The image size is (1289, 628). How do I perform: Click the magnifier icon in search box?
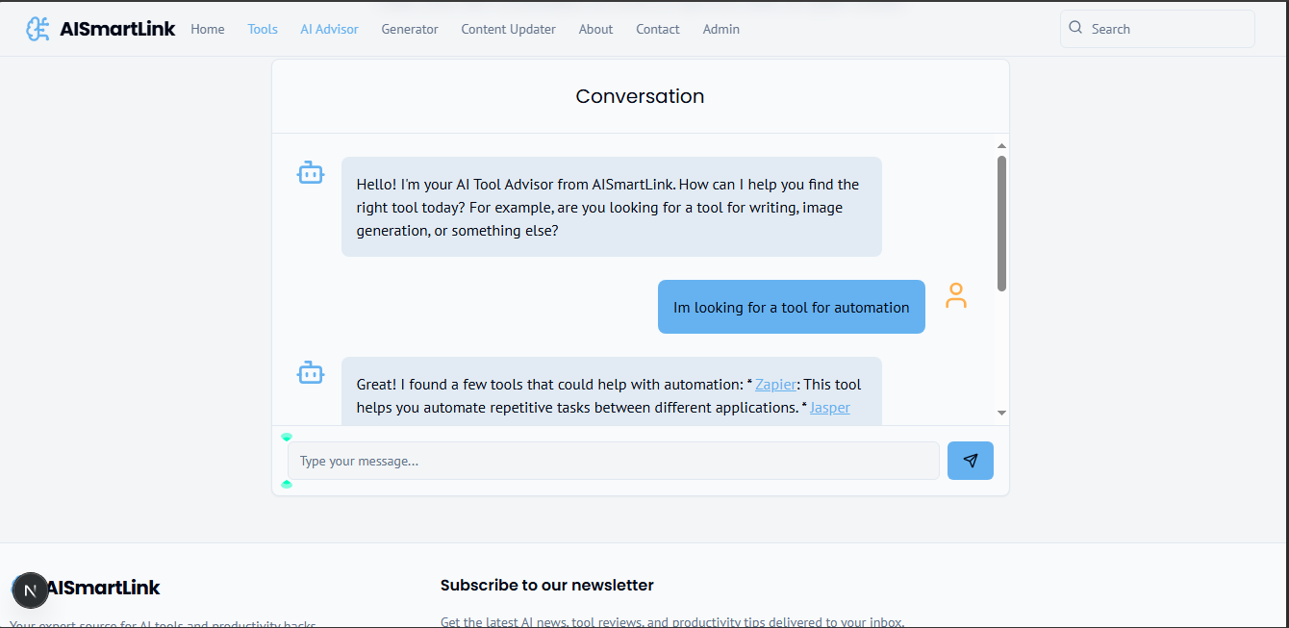tap(1075, 28)
